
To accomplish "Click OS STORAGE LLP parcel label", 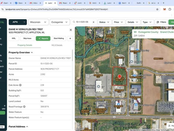I will (135, 52).
